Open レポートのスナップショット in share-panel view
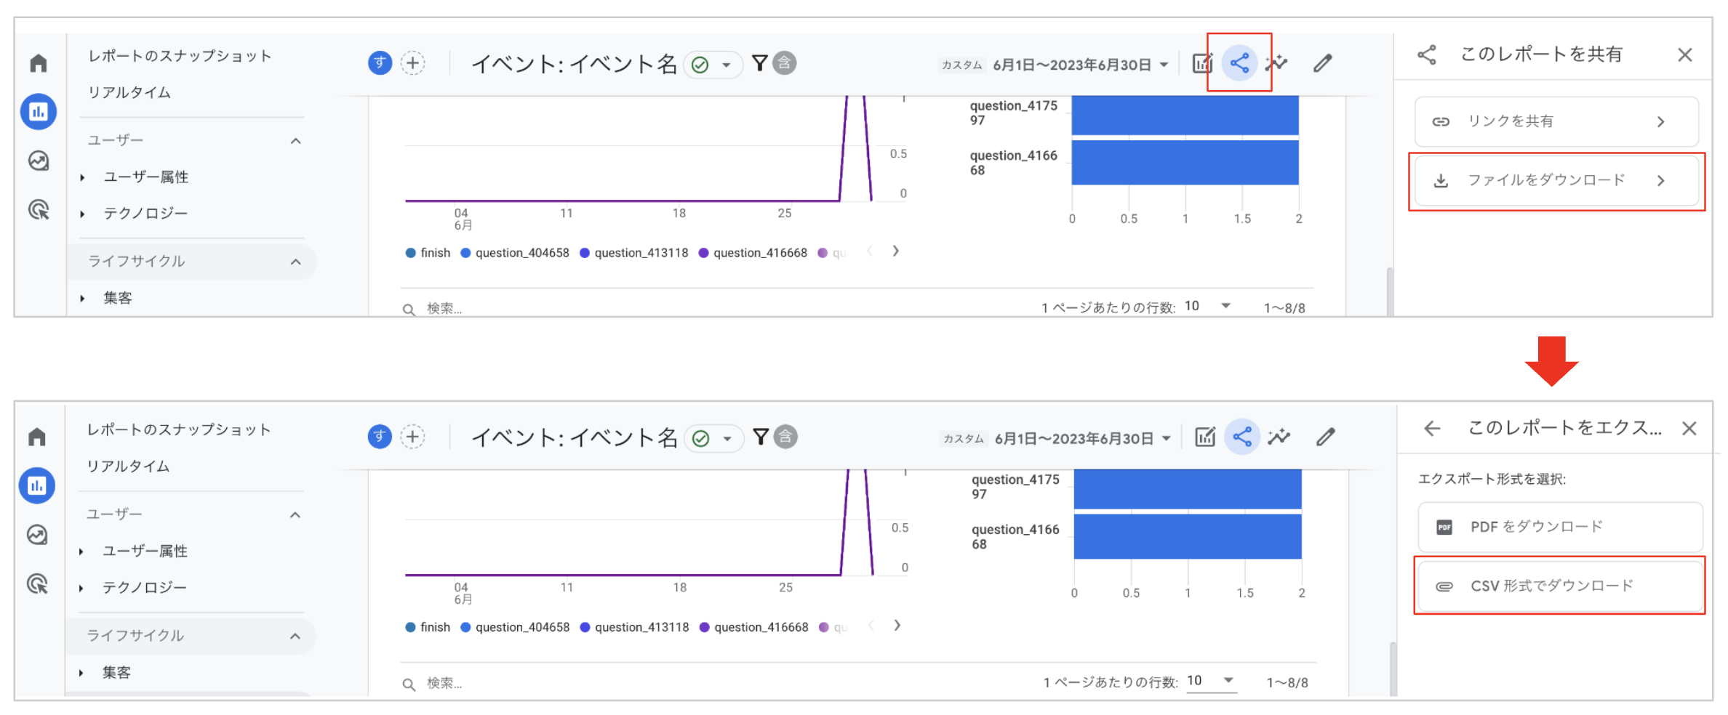The width and height of the screenshot is (1728, 715). (x=180, y=56)
